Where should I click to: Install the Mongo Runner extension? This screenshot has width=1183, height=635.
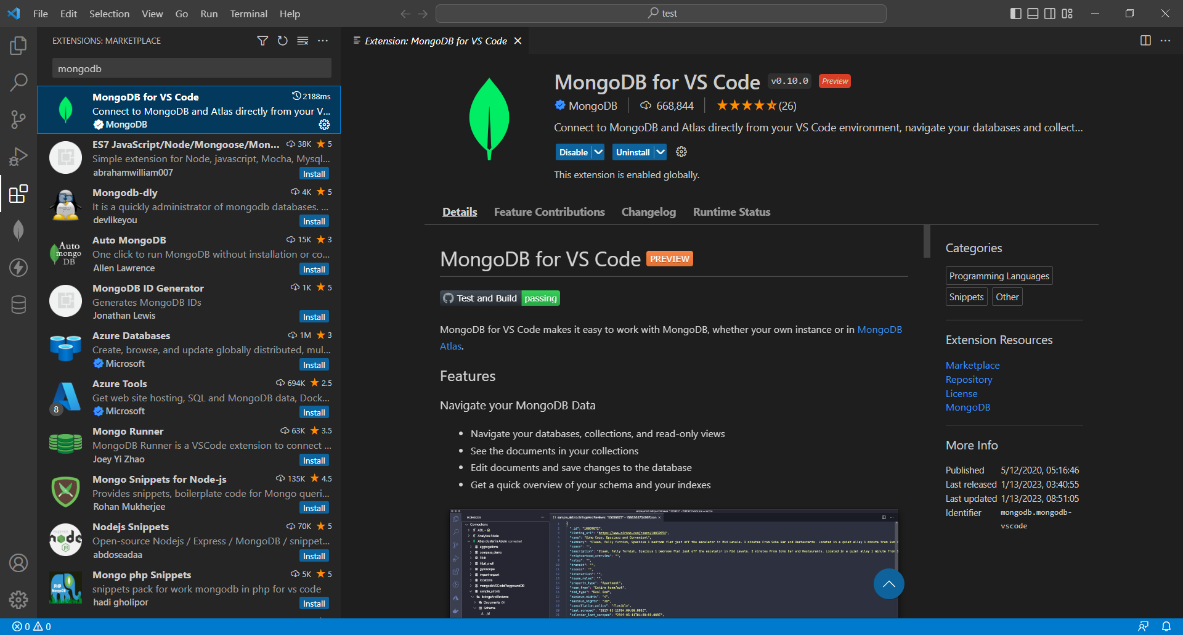[x=314, y=461]
